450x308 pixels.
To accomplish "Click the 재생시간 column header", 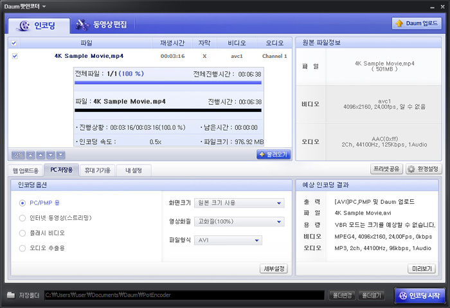I will [172, 43].
